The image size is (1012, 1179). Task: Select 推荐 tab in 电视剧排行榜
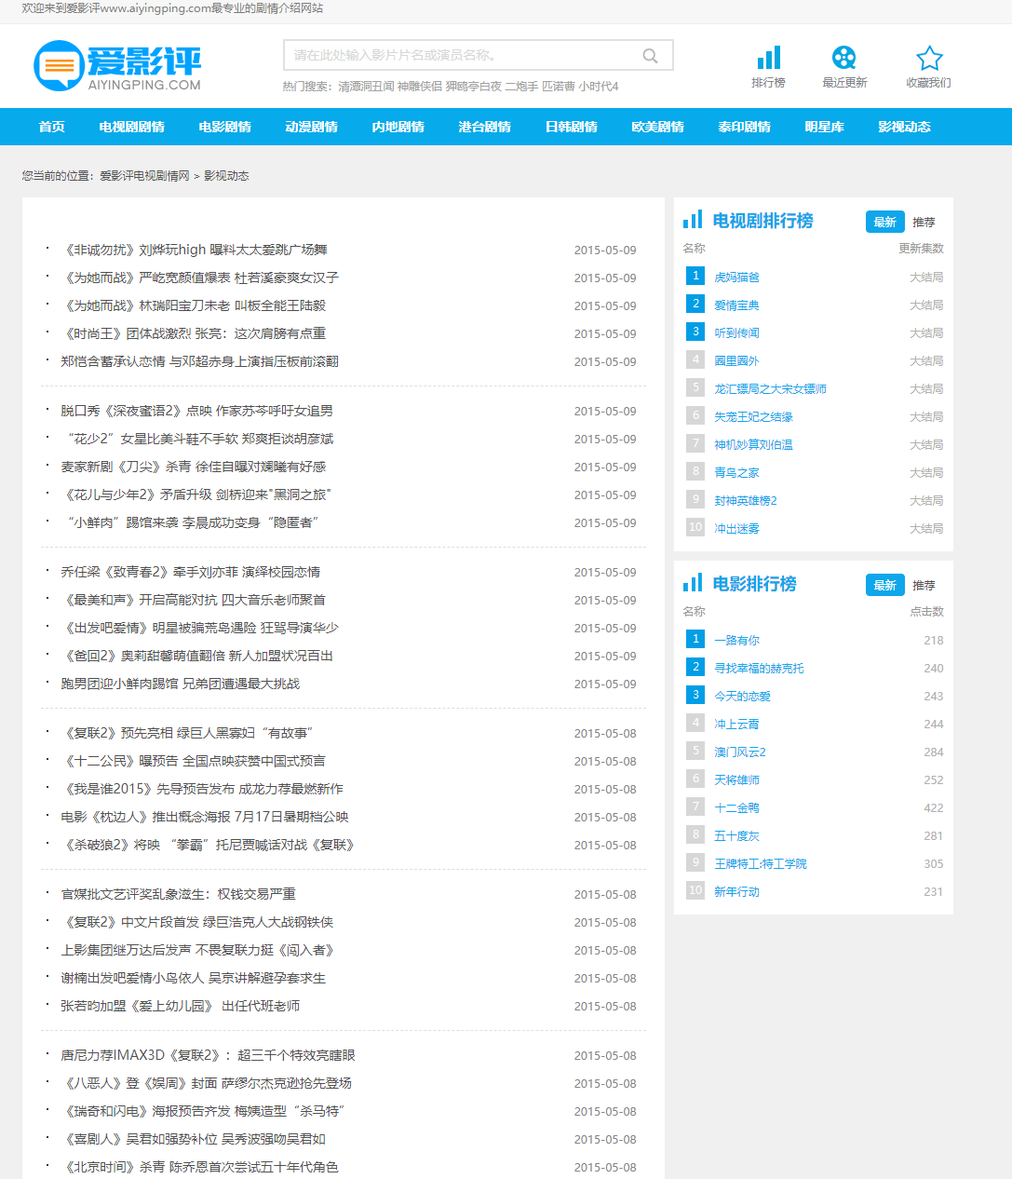(924, 222)
